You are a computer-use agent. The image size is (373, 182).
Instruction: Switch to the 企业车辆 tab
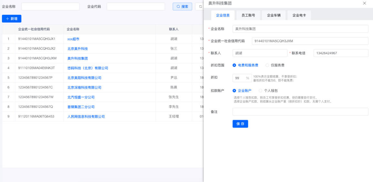tap(274, 15)
